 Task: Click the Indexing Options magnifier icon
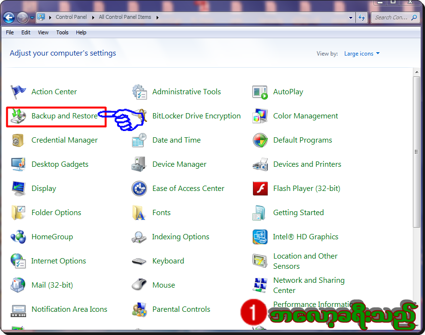coord(139,237)
